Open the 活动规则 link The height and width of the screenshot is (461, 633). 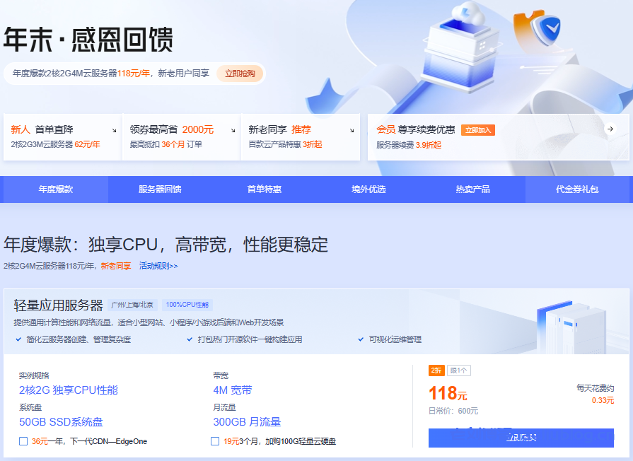point(156,267)
